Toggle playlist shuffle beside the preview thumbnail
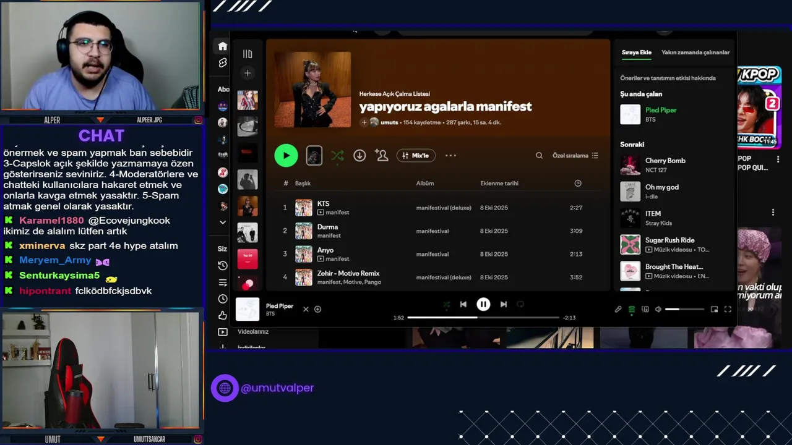Screen dimensions: 792x445 (337, 156)
